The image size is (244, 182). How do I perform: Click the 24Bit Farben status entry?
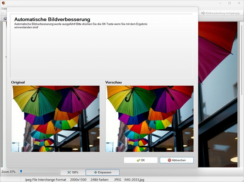(99, 180)
